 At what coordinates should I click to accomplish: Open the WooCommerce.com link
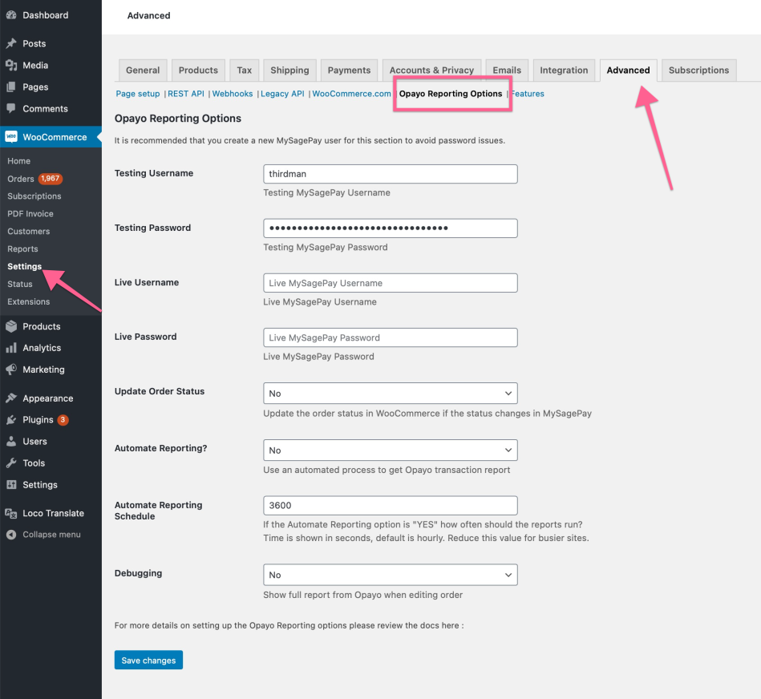point(351,94)
